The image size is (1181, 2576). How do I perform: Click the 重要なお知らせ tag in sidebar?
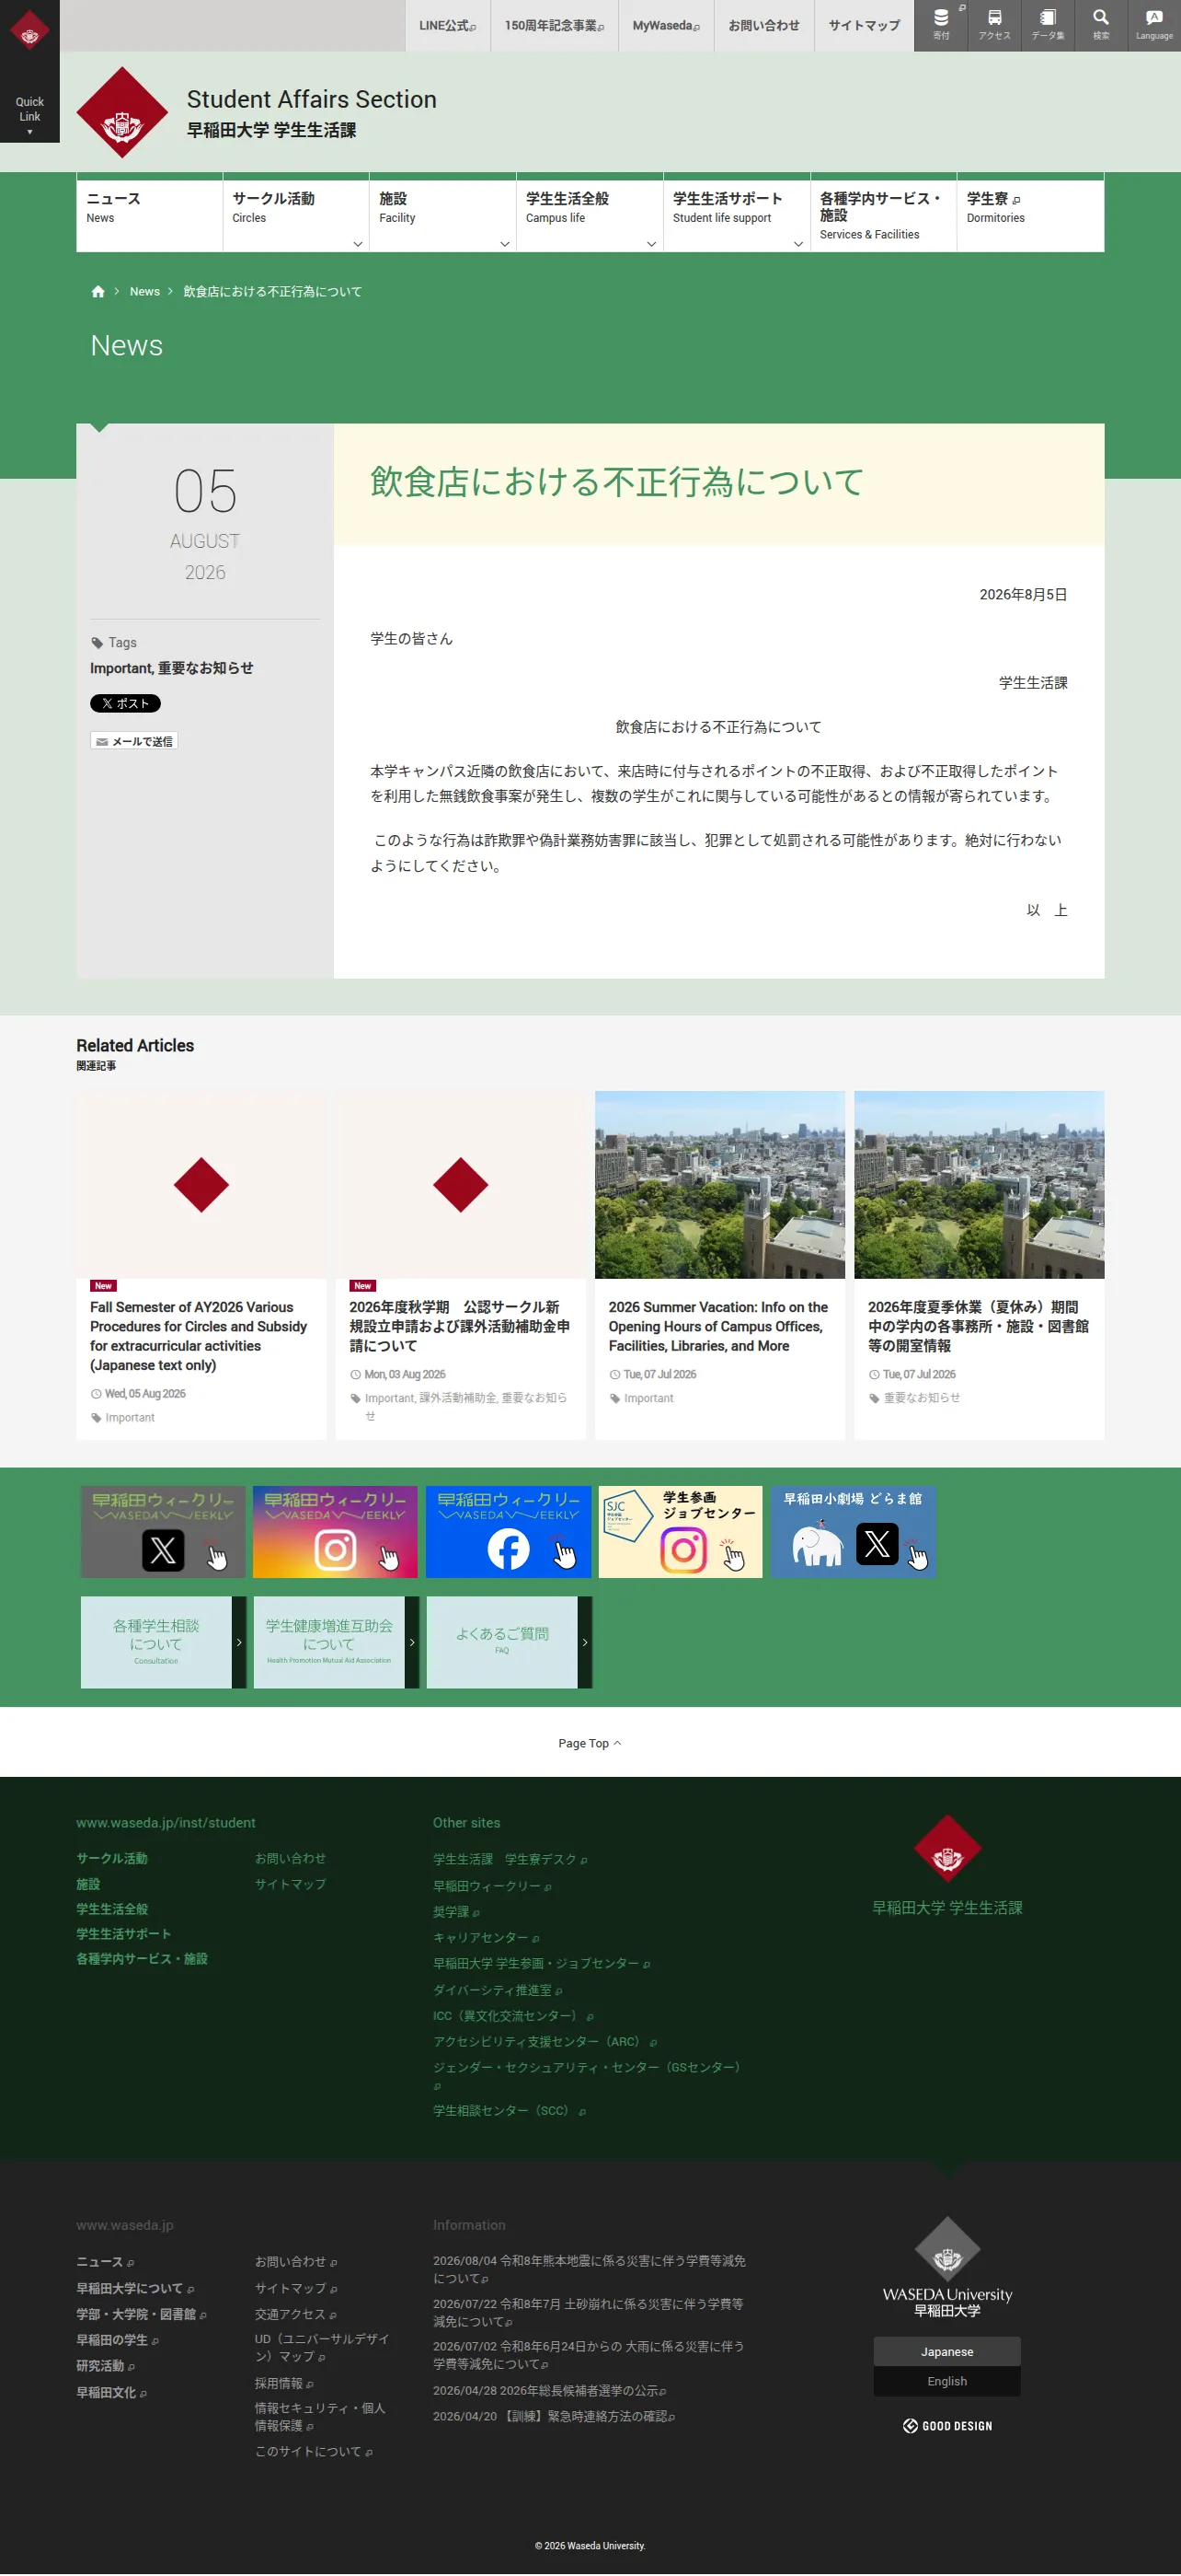[206, 668]
